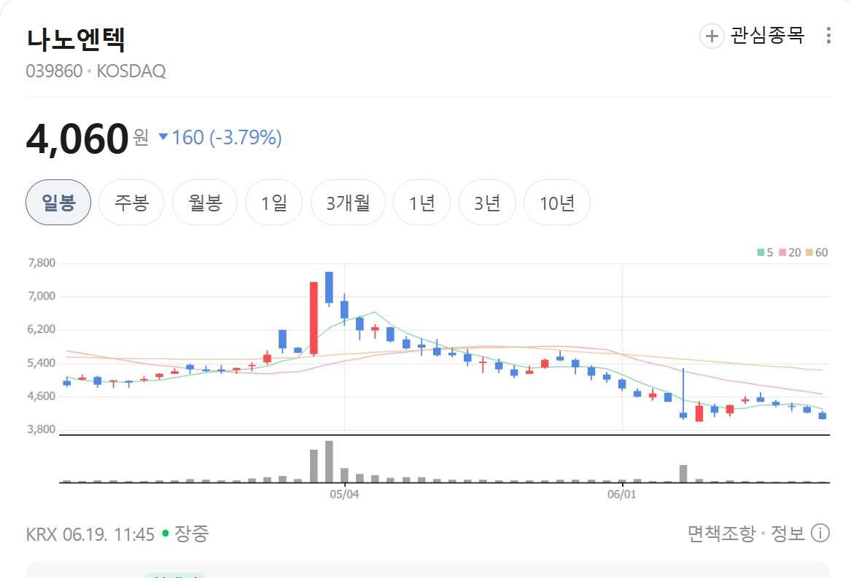Click the 7,800 price axis label
Screen dimensions: 851x578
pos(42,263)
